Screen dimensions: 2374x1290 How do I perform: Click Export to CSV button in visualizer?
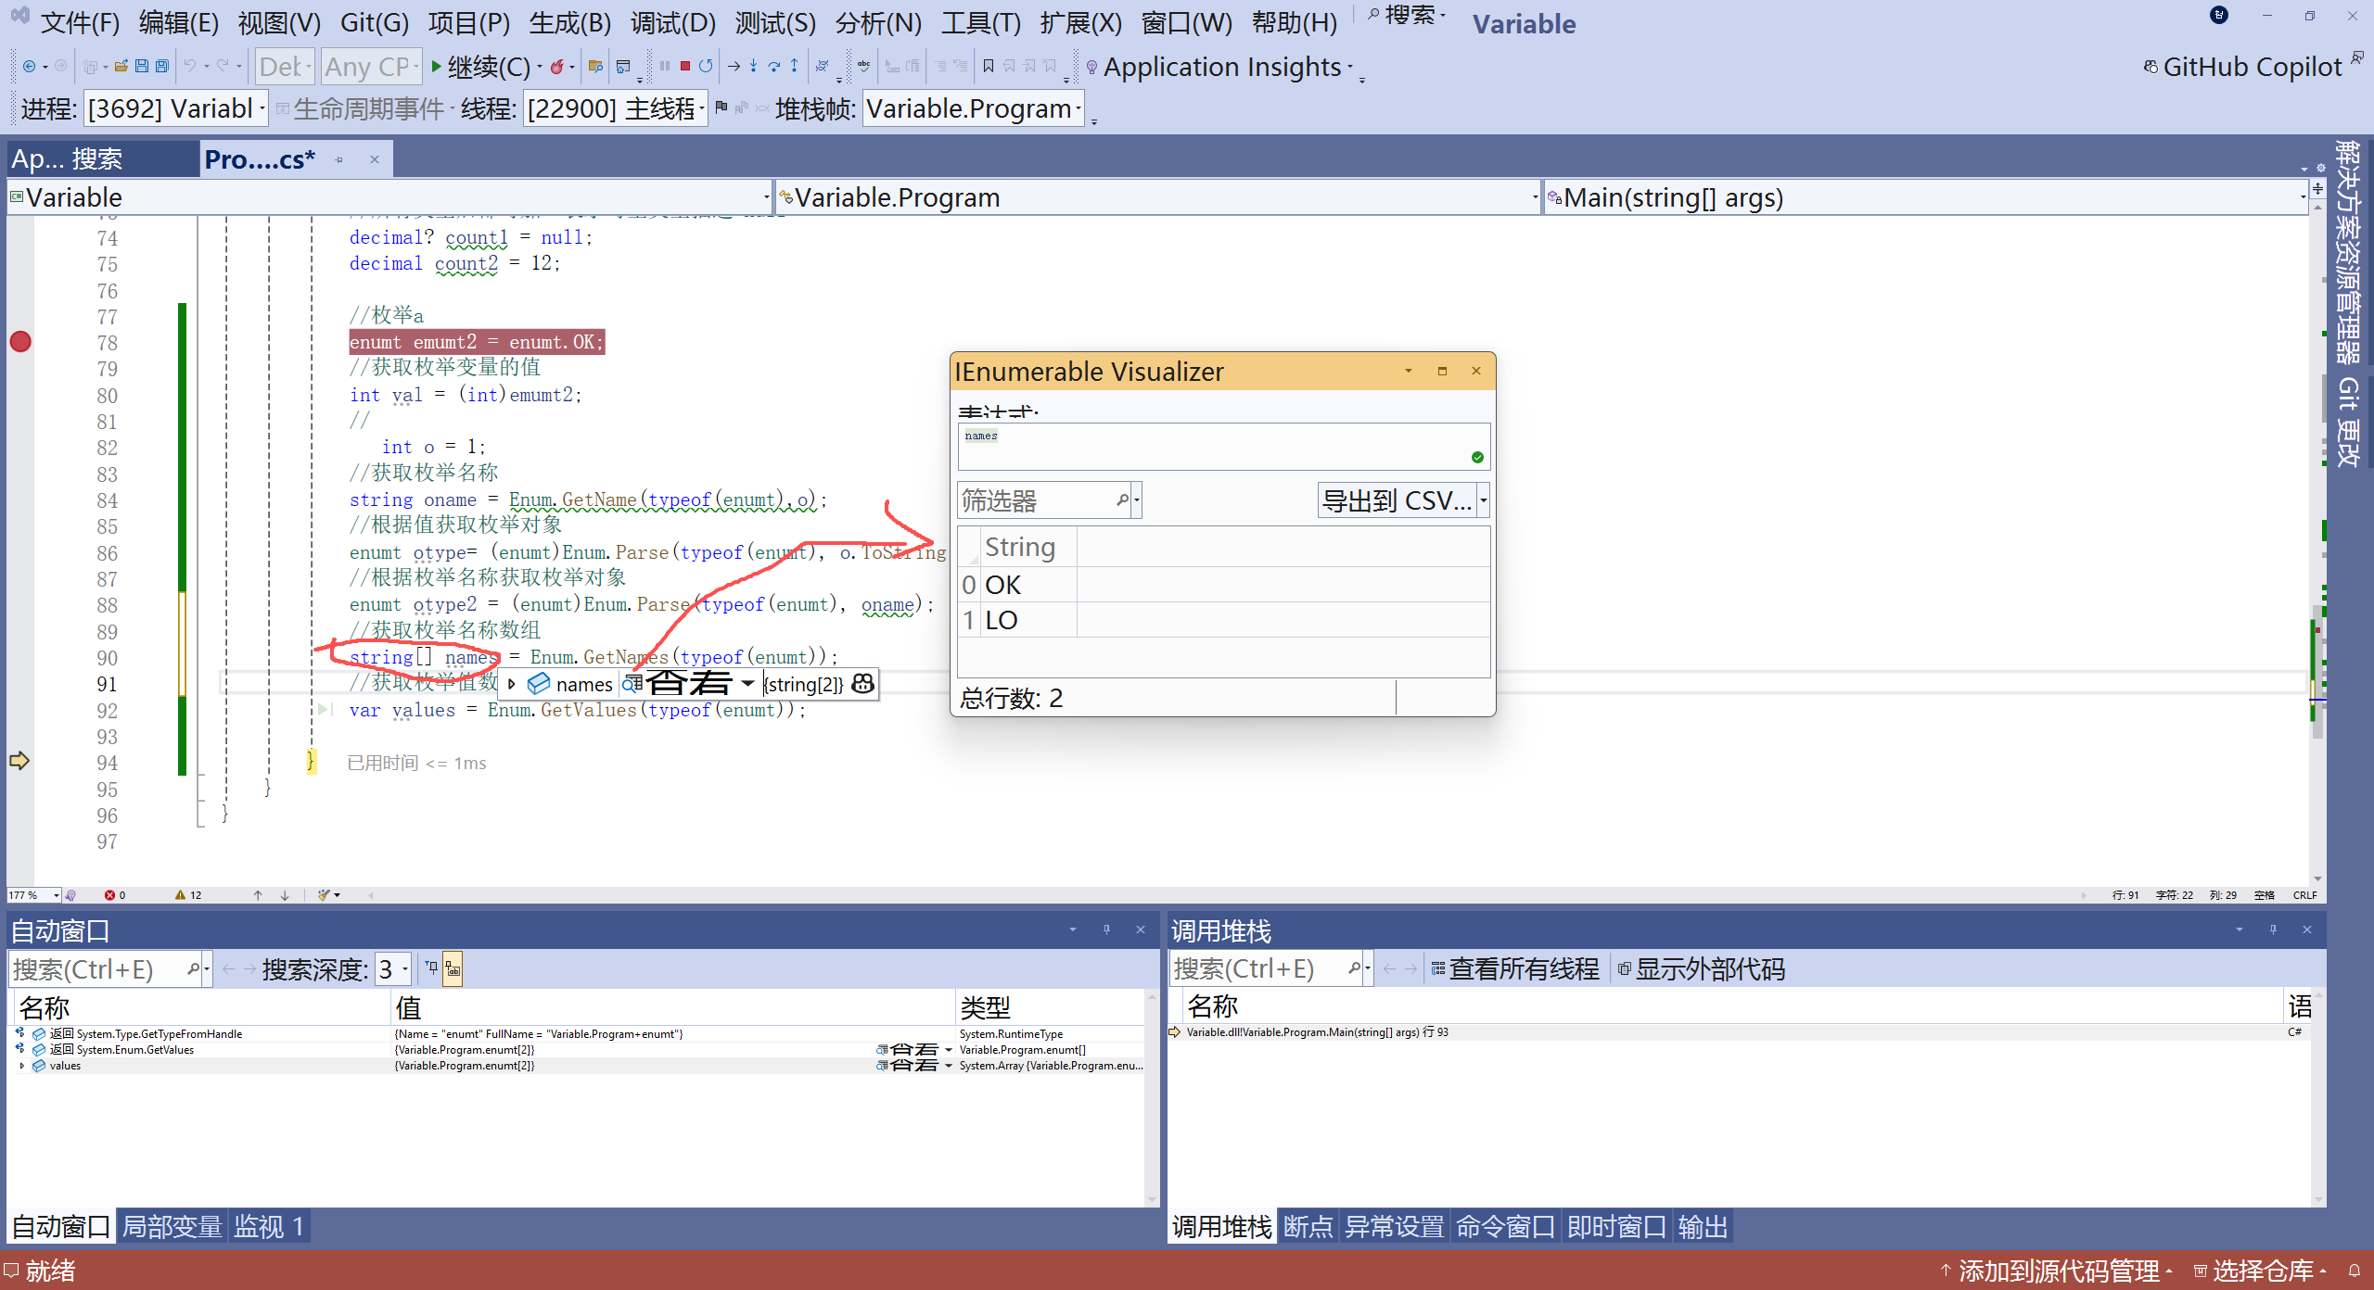pos(1395,500)
